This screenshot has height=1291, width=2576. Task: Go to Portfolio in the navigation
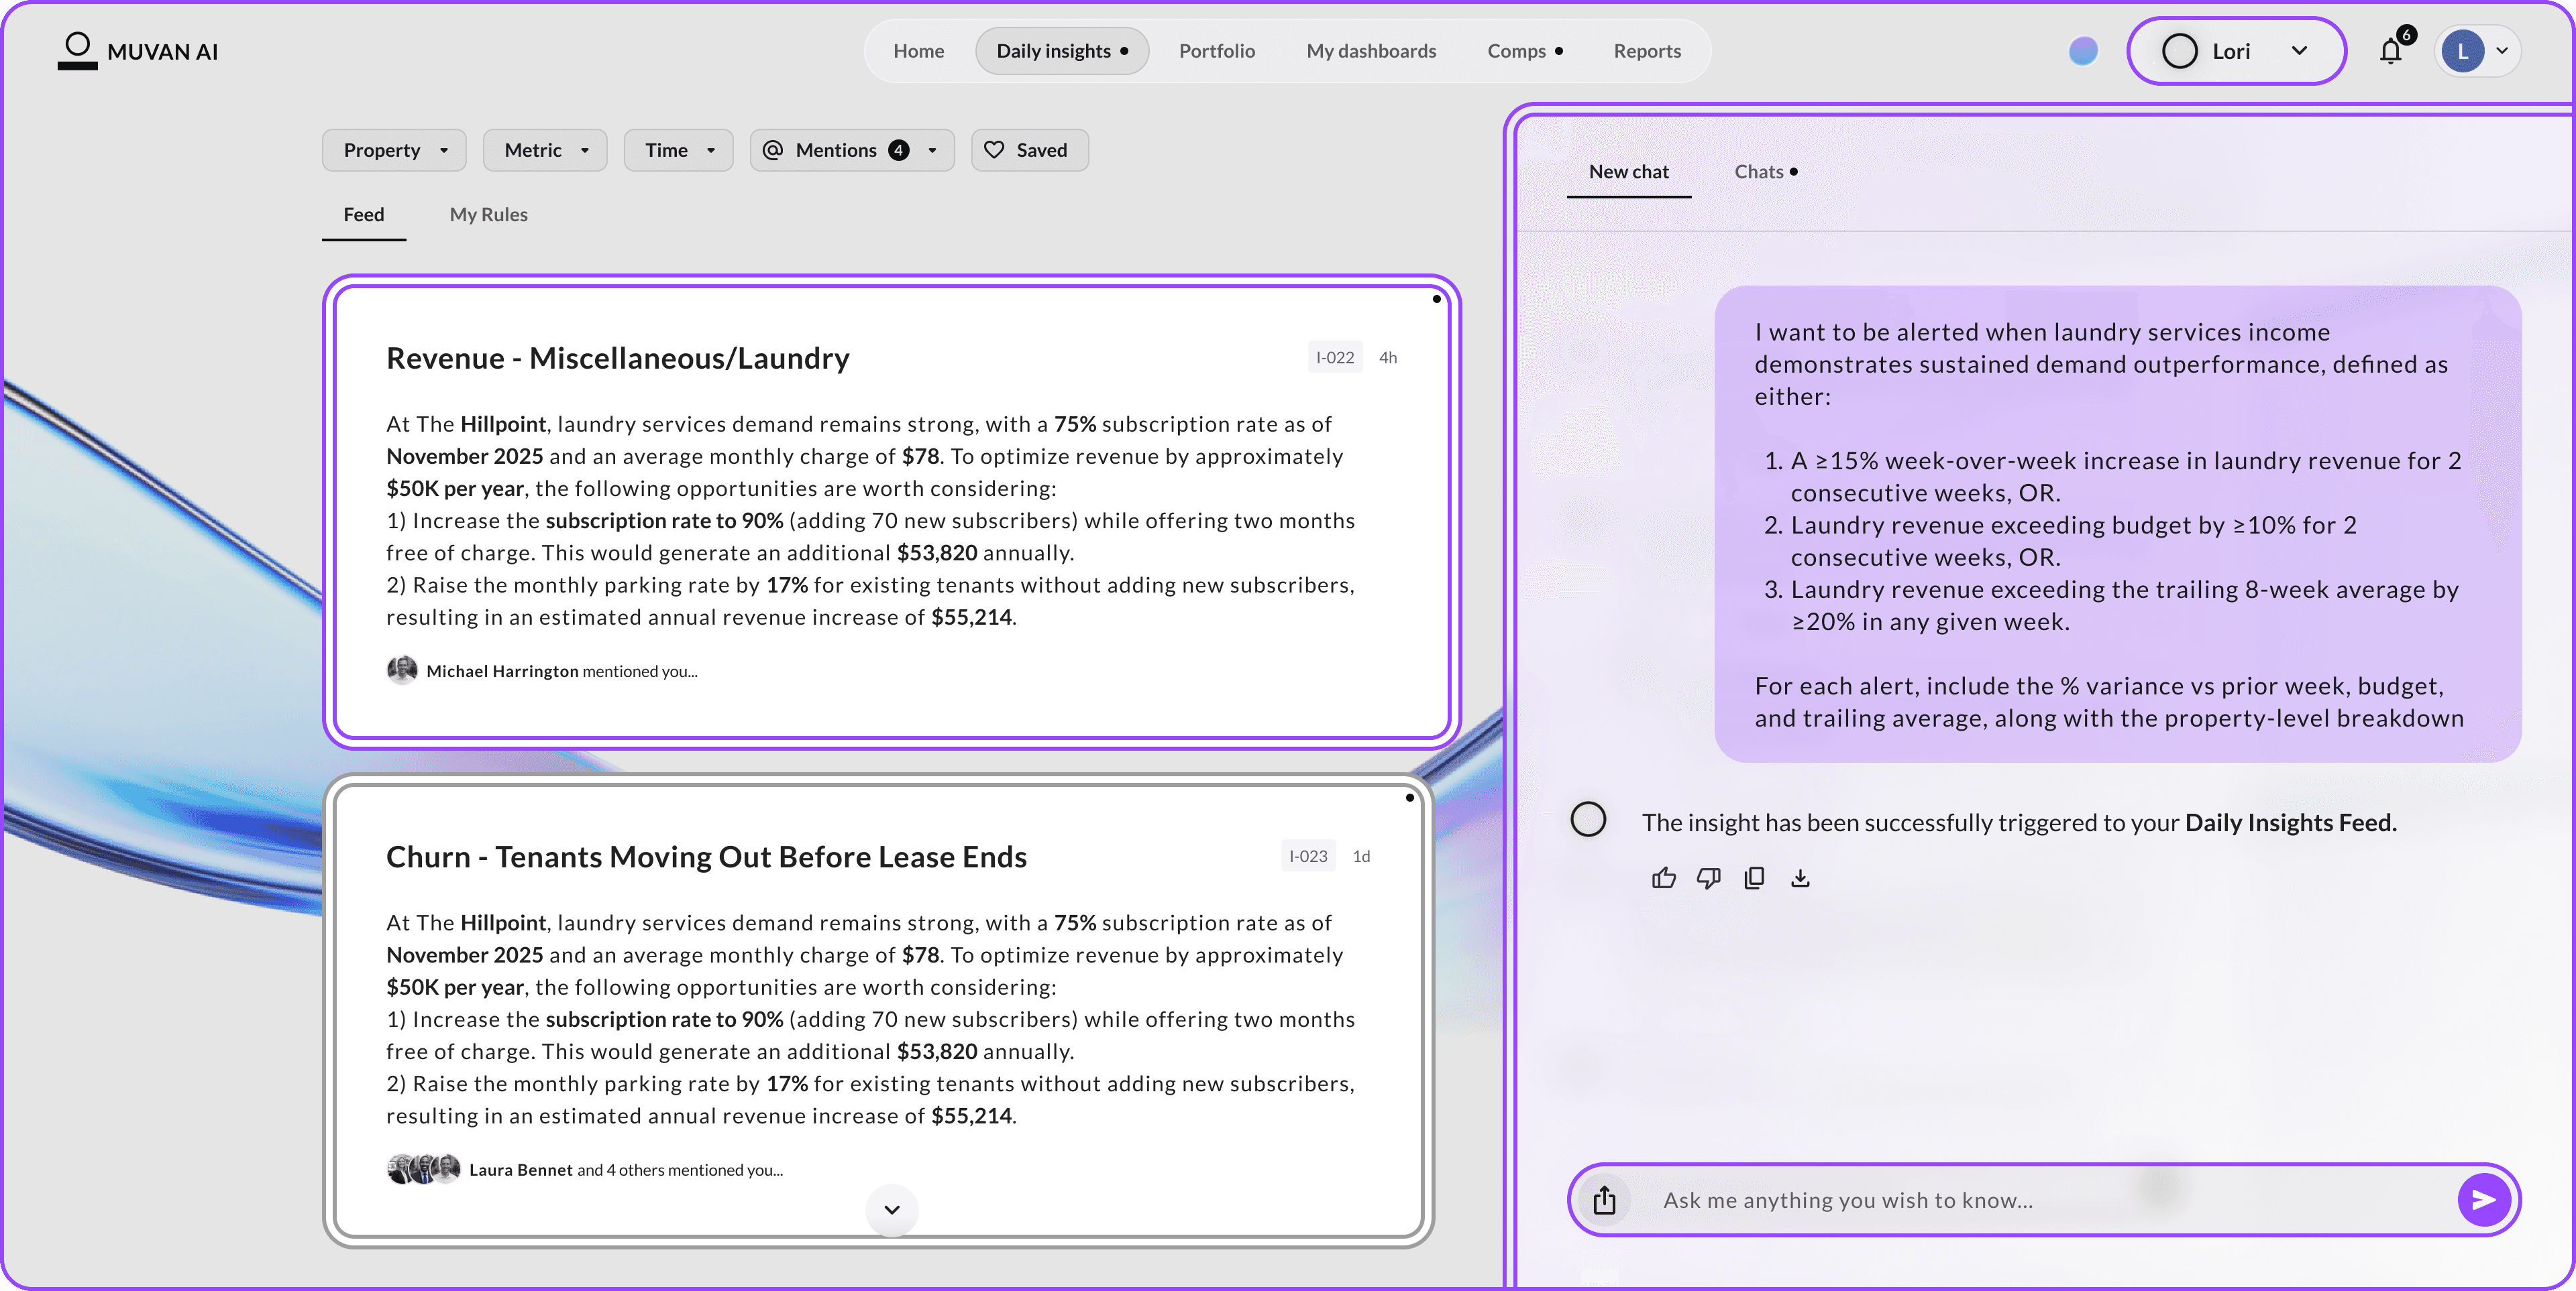(x=1216, y=51)
